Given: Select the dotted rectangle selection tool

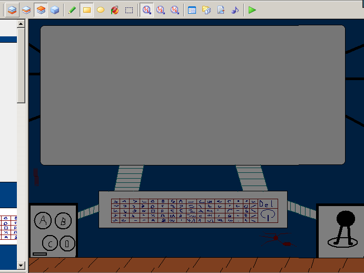Looking at the screenshot, I should click(x=129, y=10).
